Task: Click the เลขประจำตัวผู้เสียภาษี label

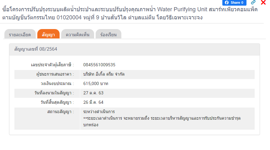Action: click(x=53, y=65)
